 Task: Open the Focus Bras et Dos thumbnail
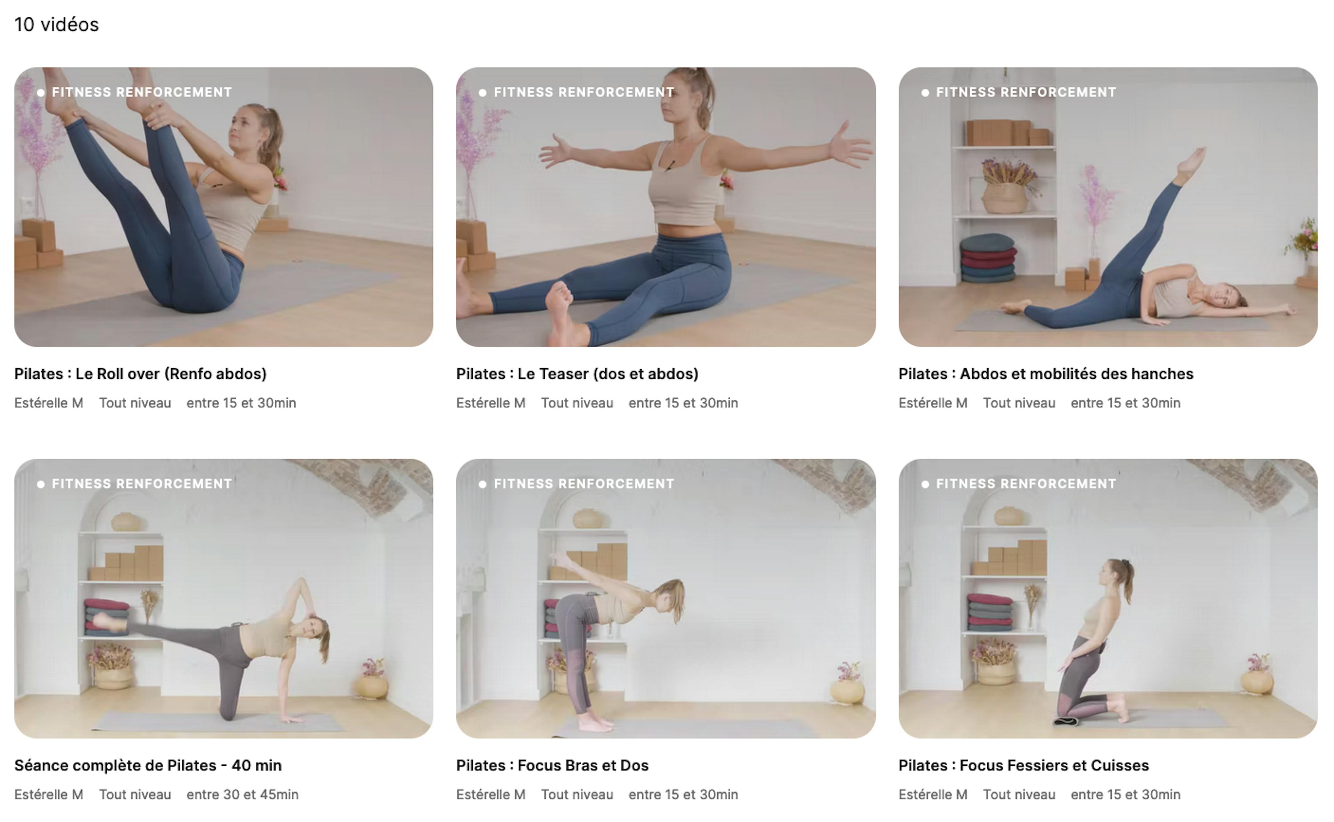665,598
